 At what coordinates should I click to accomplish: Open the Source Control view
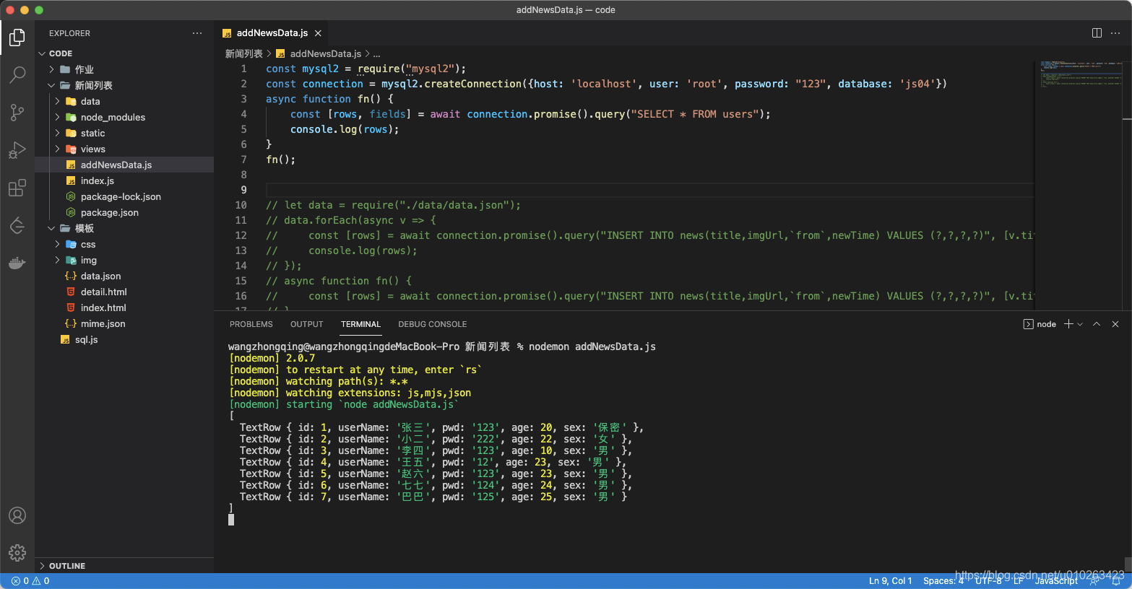tap(17, 112)
